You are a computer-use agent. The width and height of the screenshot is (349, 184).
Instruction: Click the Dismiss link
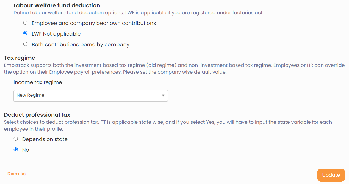point(16,174)
